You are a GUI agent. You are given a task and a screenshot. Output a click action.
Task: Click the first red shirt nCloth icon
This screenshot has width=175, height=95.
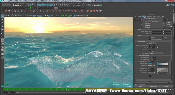(x=88, y=11)
